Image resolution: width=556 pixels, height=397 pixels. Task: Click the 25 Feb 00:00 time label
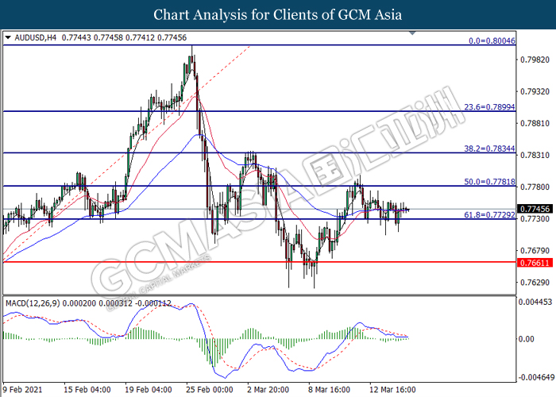tap(210, 390)
